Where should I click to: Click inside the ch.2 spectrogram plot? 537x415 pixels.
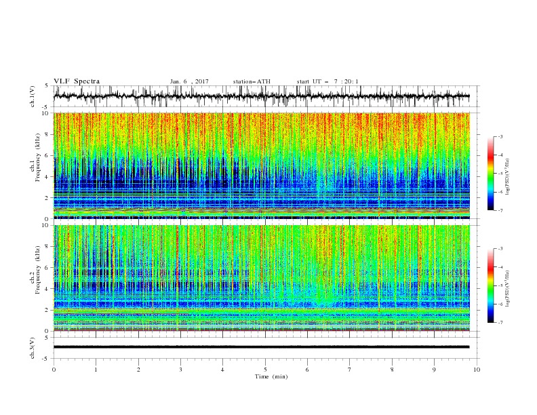click(261, 278)
